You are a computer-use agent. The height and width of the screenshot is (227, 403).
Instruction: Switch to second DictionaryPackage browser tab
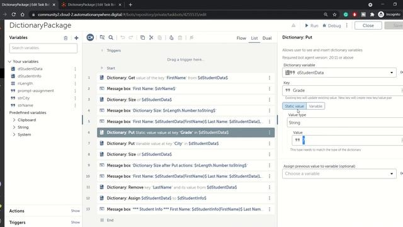(x=91, y=4)
